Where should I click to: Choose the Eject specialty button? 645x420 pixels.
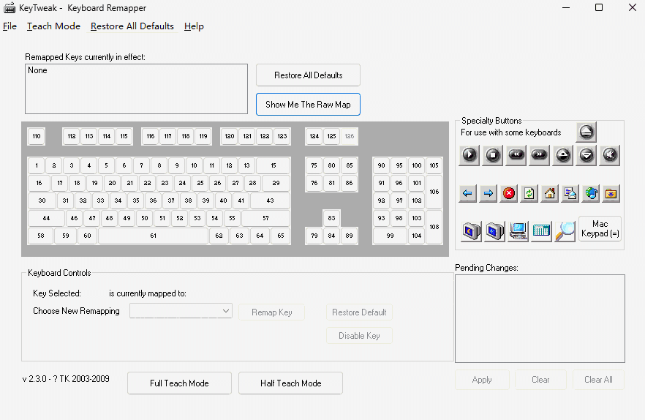(586, 132)
